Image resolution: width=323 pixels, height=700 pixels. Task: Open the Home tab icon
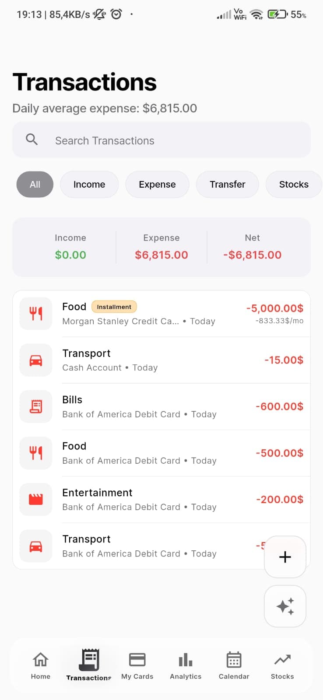tap(41, 660)
